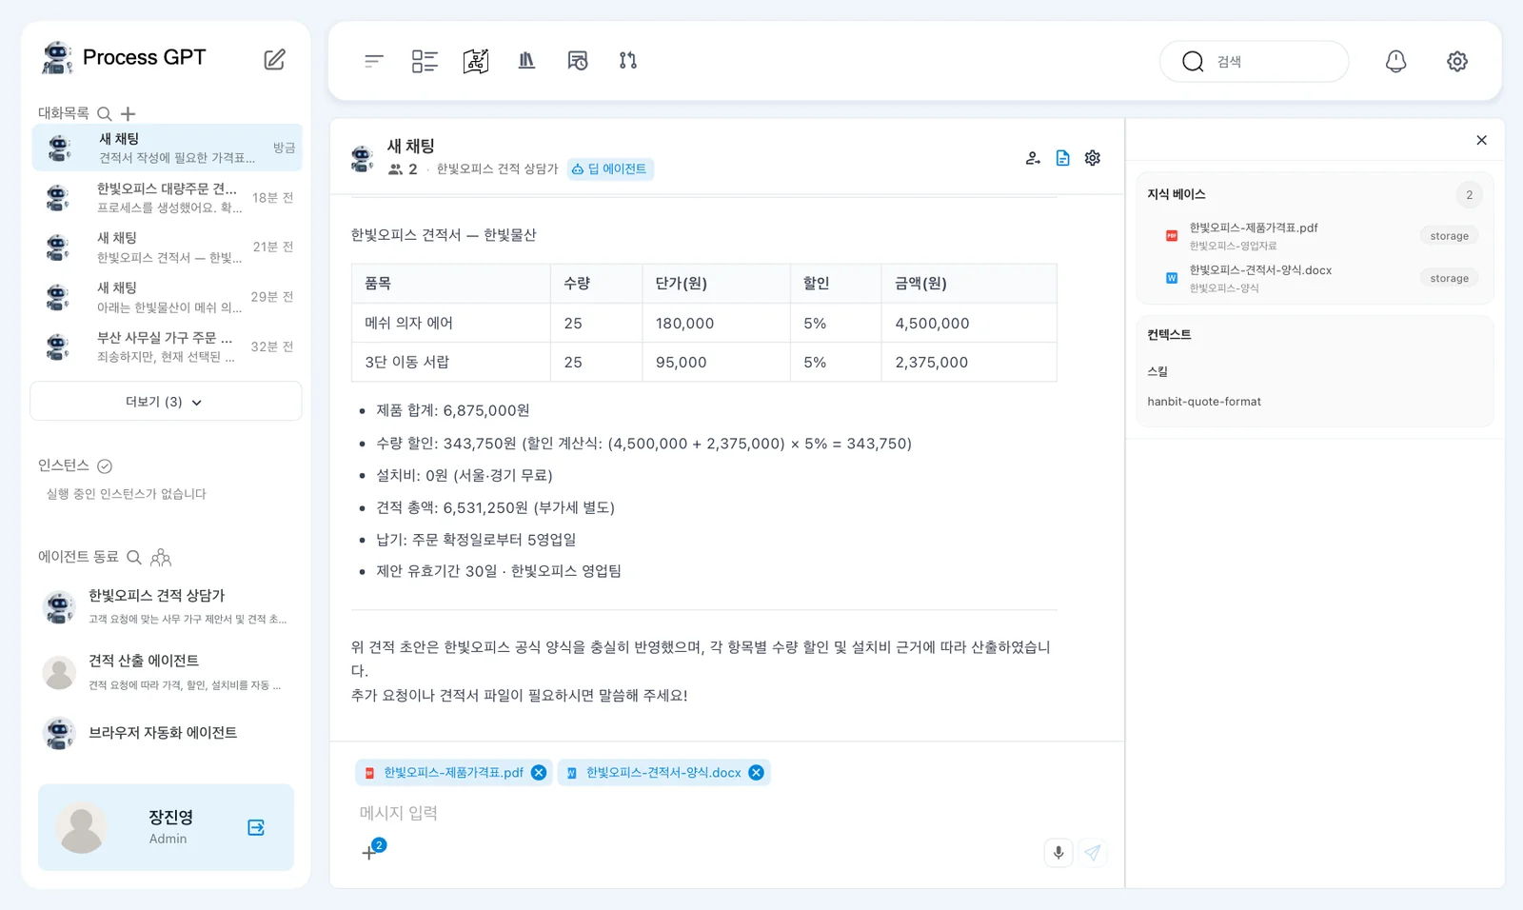The image size is (1523, 910).
Task: Open the '새 채팅' conversation from 29분 전
Action: coord(168,296)
